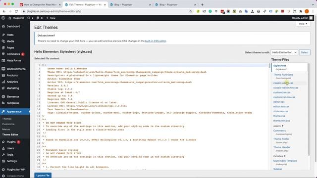The width and height of the screenshot is (317, 178).
Task: Open classic-editor.min.css file
Action: 286,88
